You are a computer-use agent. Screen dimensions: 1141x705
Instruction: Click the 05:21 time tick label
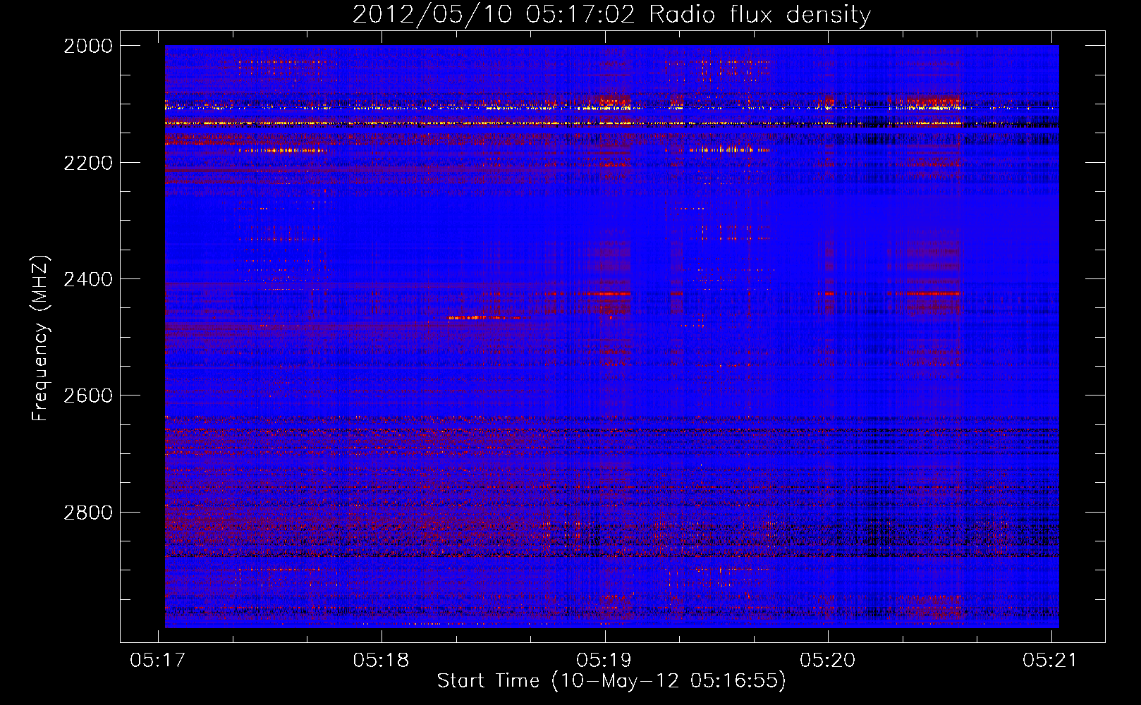1051,660
